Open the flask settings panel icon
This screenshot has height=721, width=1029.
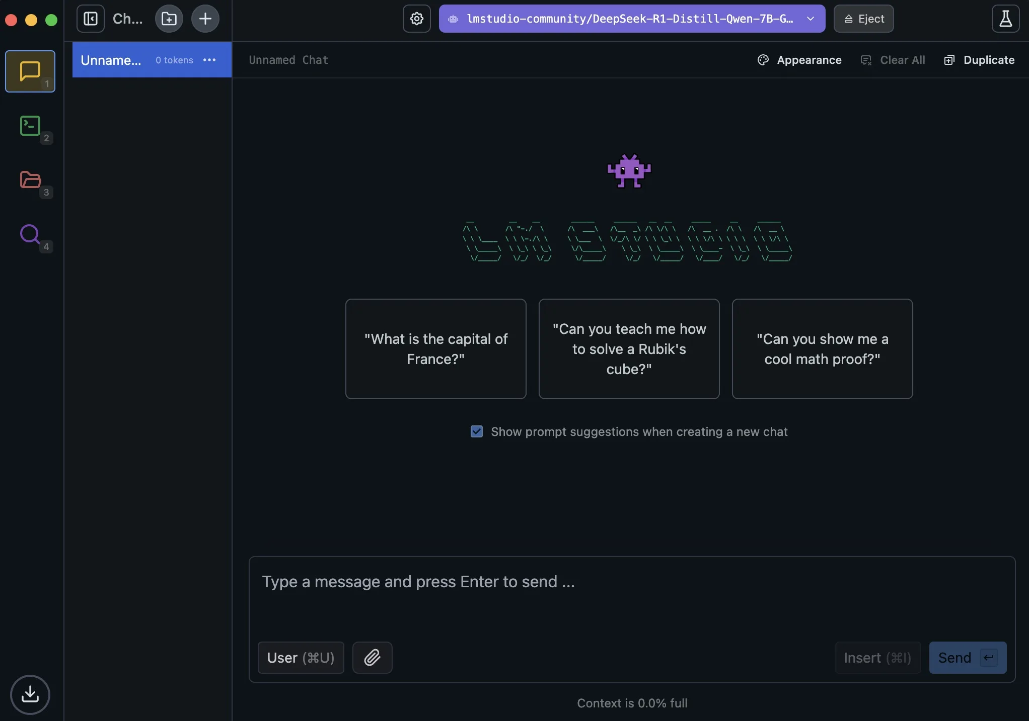point(1005,19)
